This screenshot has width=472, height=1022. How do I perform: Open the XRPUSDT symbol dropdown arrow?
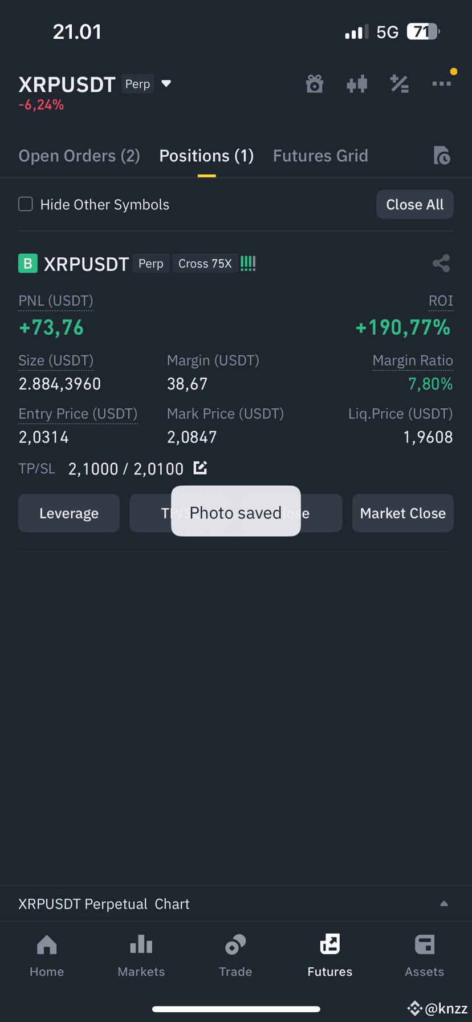[x=166, y=84]
